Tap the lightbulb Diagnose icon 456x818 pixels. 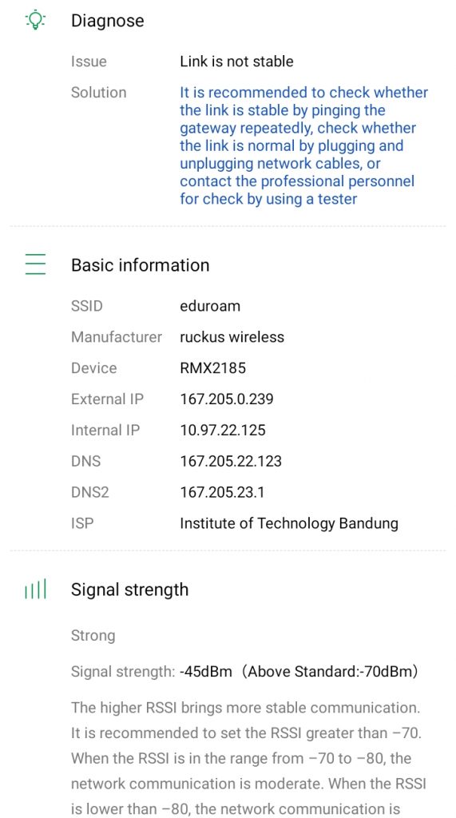tap(35, 20)
